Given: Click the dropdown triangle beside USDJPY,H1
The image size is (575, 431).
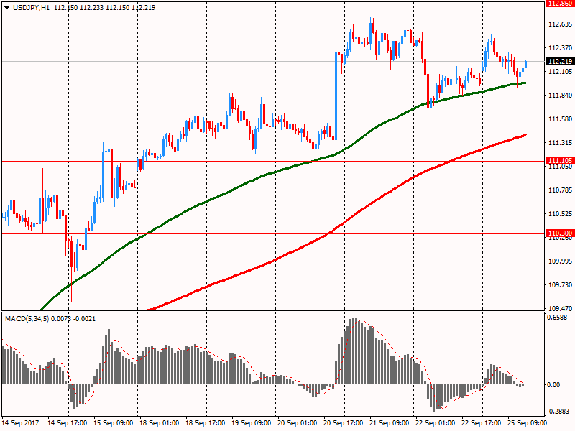Looking at the screenshot, I should 6,8.
